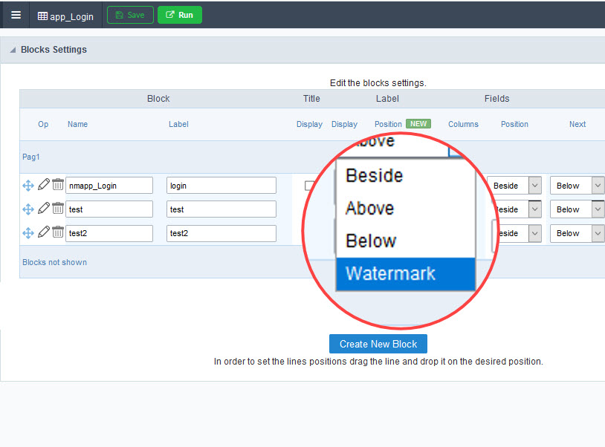Image resolution: width=605 pixels, height=447 pixels.
Task: Run the application
Action: 179,15
